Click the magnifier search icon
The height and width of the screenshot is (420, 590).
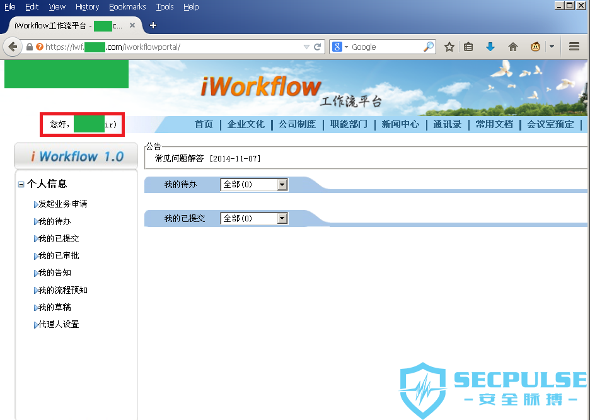429,47
